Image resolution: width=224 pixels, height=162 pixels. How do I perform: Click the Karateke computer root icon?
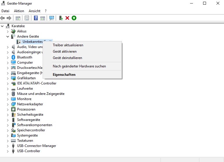click(x=8, y=26)
